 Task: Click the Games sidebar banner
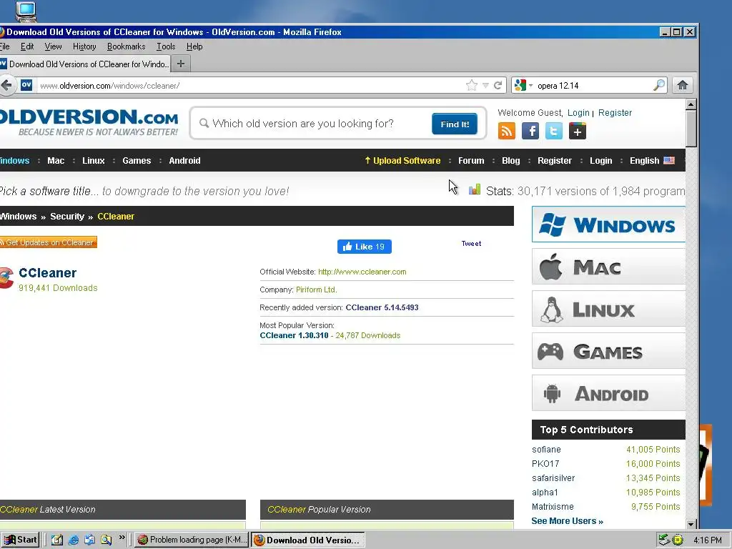608,350
